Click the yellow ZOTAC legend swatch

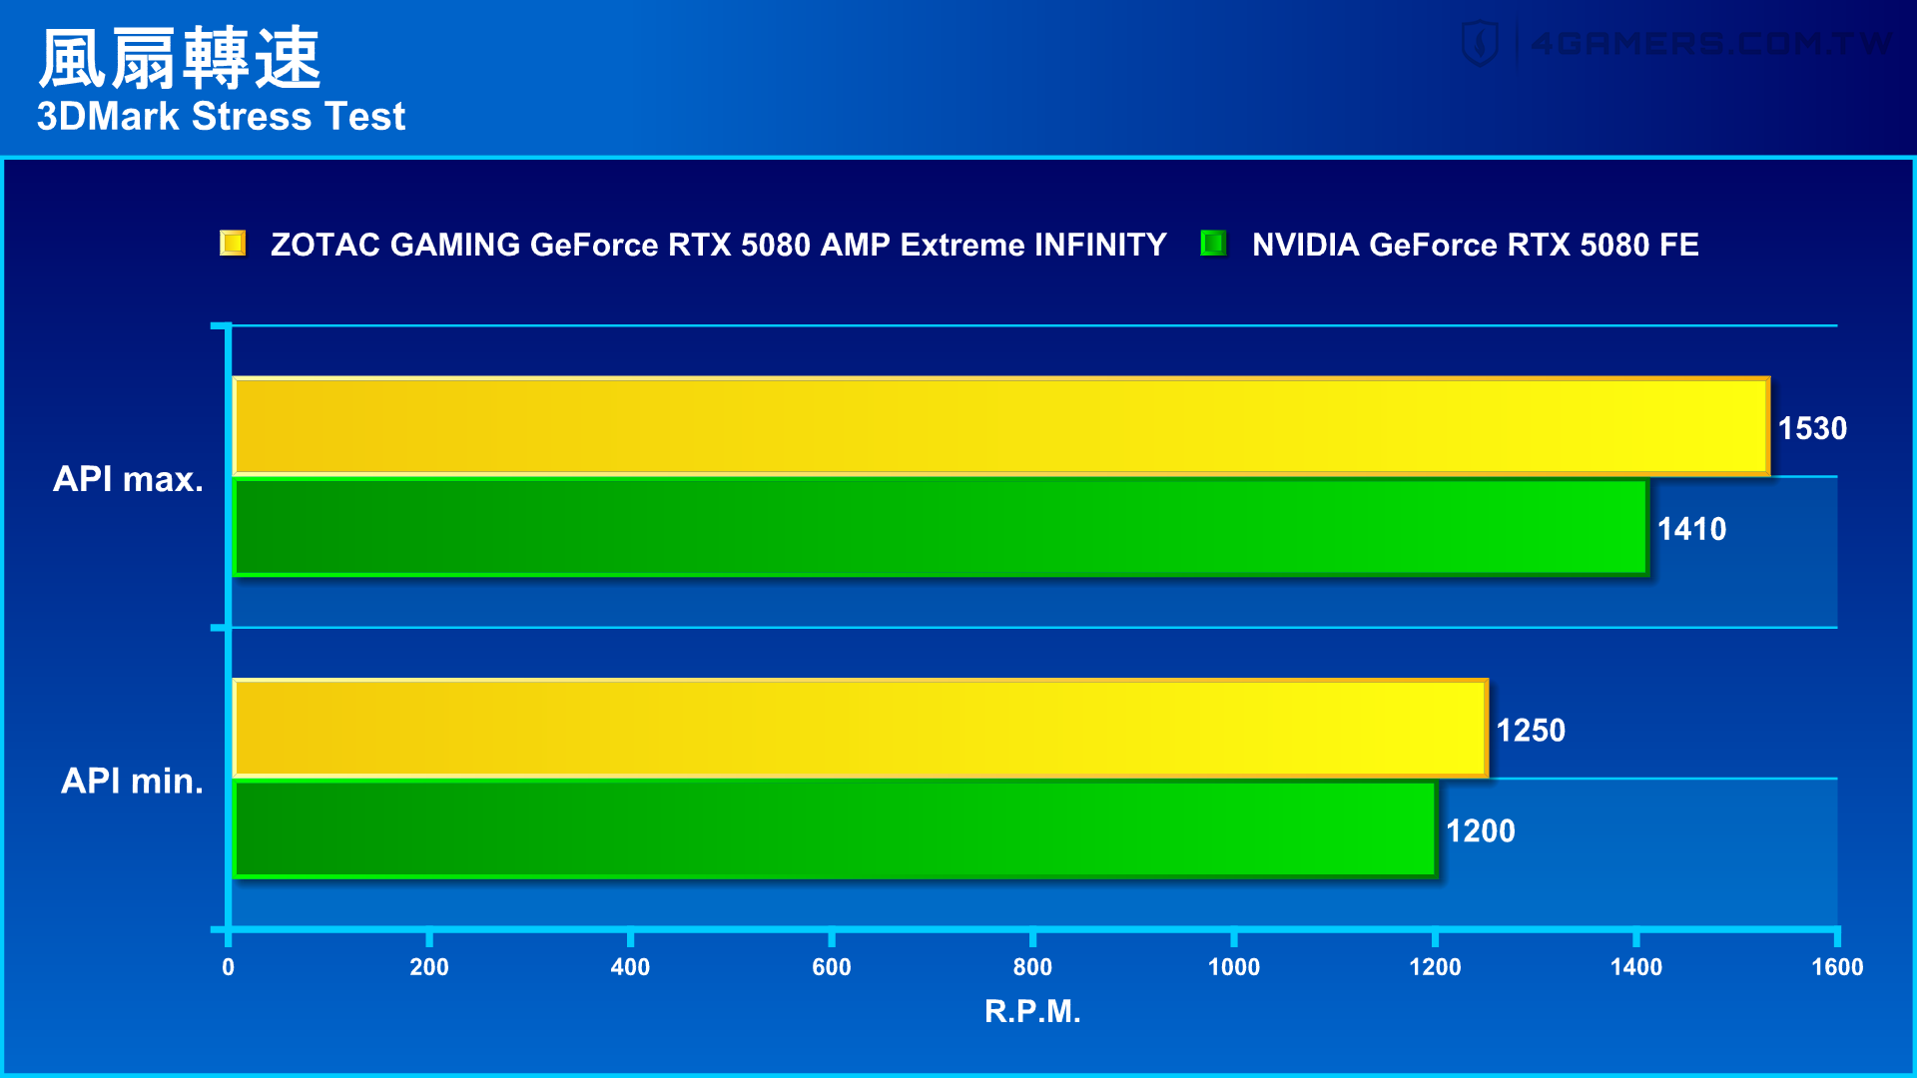[x=233, y=243]
